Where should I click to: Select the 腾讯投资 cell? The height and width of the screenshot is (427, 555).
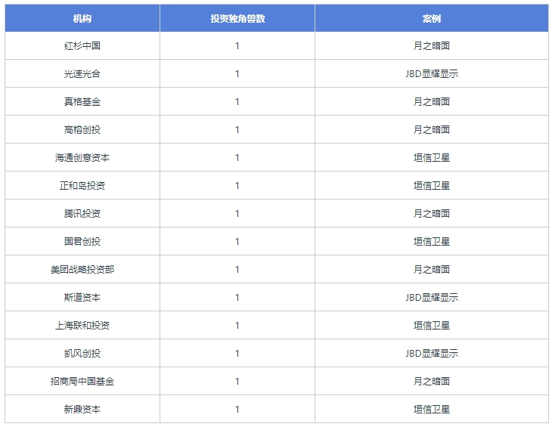pos(82,213)
